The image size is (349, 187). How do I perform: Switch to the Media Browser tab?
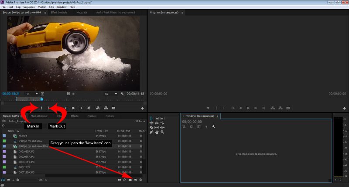tap(39, 116)
